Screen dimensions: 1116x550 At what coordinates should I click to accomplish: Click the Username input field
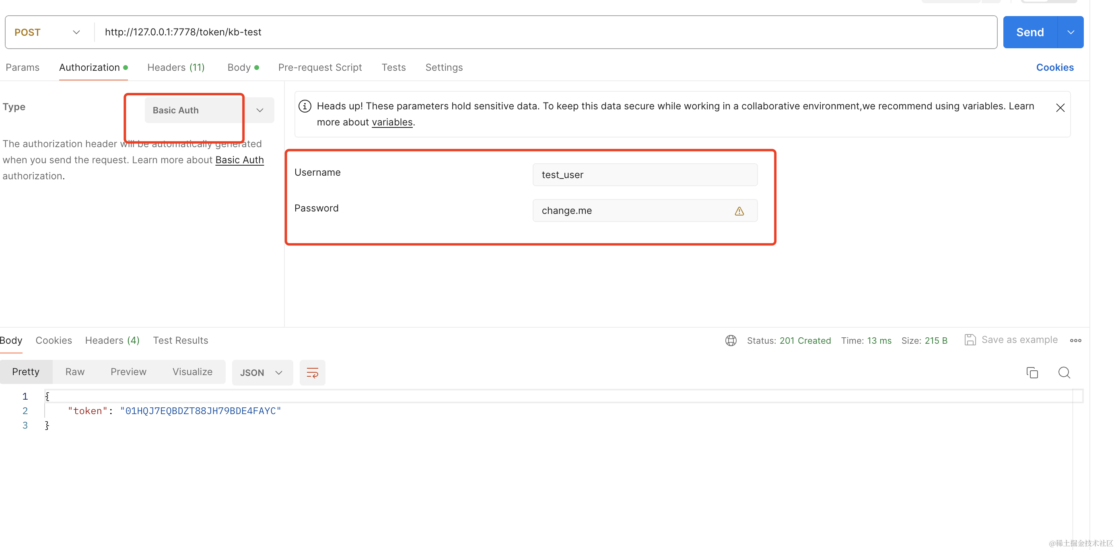[644, 174]
